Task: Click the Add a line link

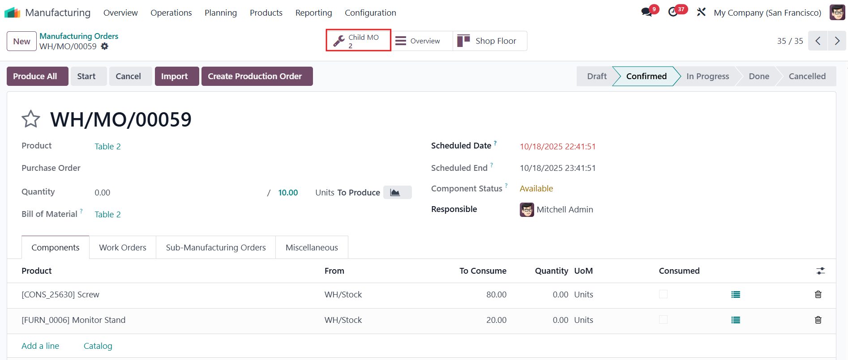Action: (40, 346)
